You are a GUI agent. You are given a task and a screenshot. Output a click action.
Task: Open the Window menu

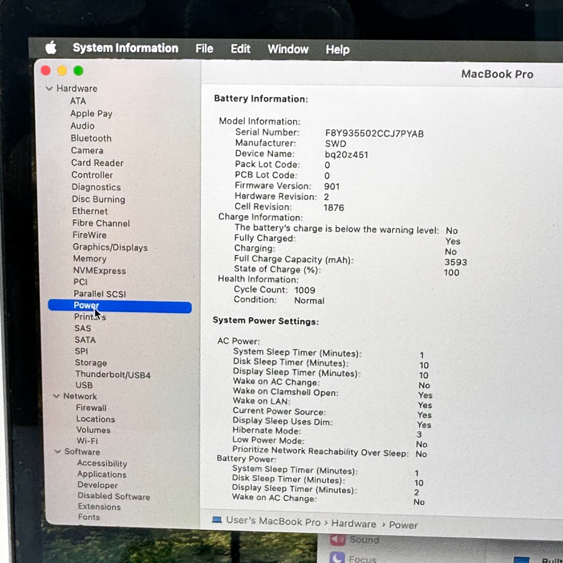pyautogui.click(x=288, y=49)
